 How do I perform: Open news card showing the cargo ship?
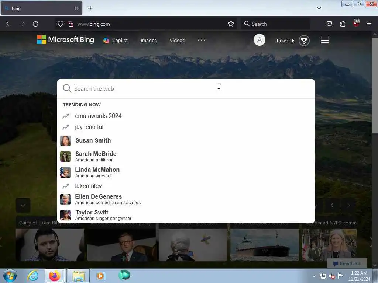tap(264, 245)
